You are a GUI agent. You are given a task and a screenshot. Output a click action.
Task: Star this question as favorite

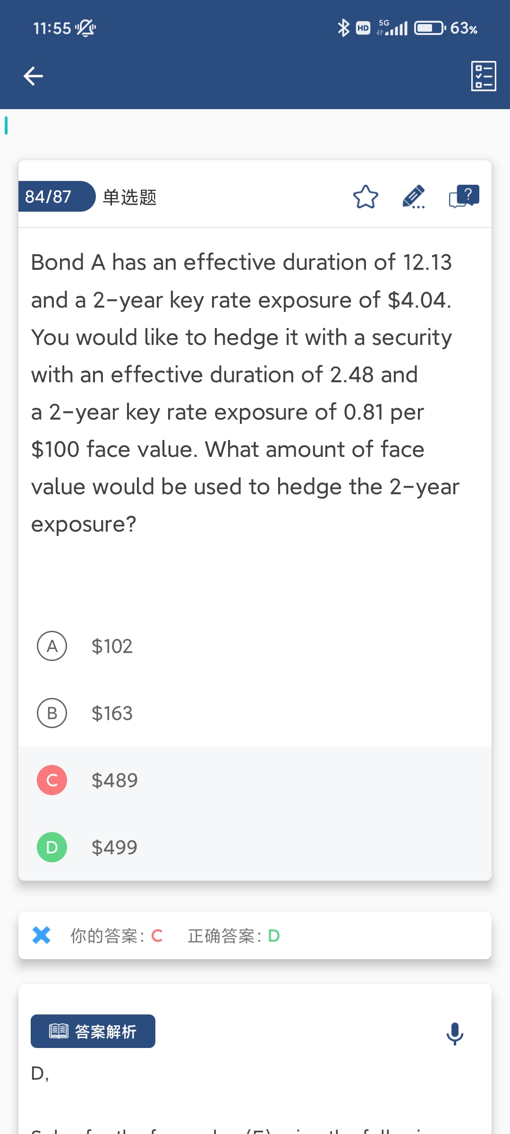coord(365,197)
